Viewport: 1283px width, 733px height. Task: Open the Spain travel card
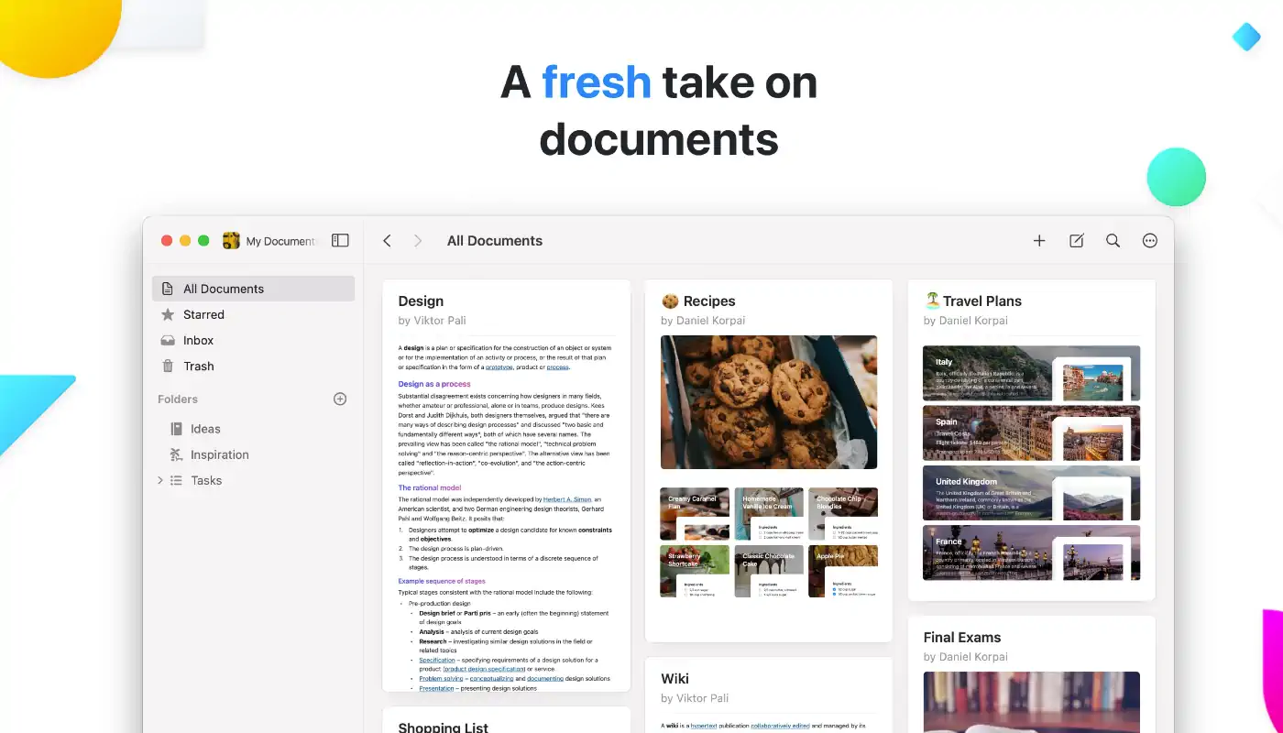[1032, 432]
